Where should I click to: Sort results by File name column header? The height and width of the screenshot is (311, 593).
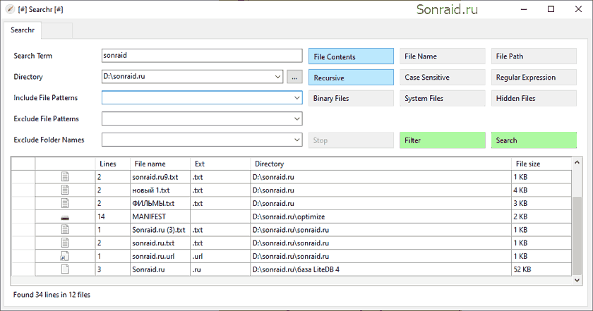click(x=160, y=164)
